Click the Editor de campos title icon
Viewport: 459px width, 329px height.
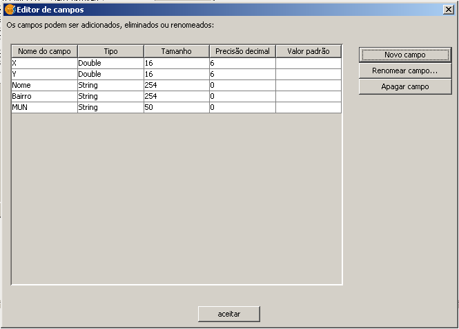tap(10, 10)
